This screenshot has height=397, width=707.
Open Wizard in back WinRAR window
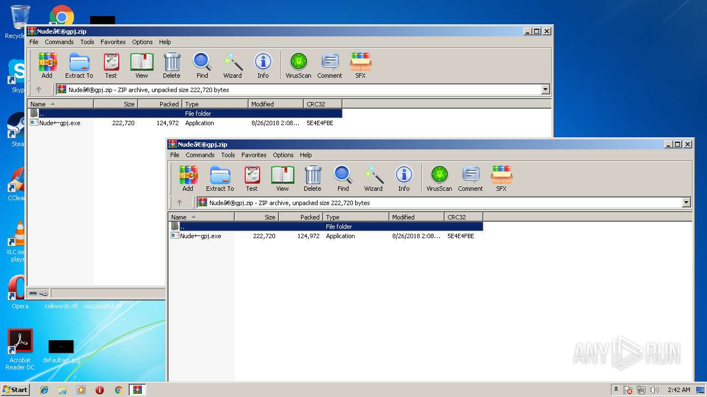pyautogui.click(x=233, y=65)
